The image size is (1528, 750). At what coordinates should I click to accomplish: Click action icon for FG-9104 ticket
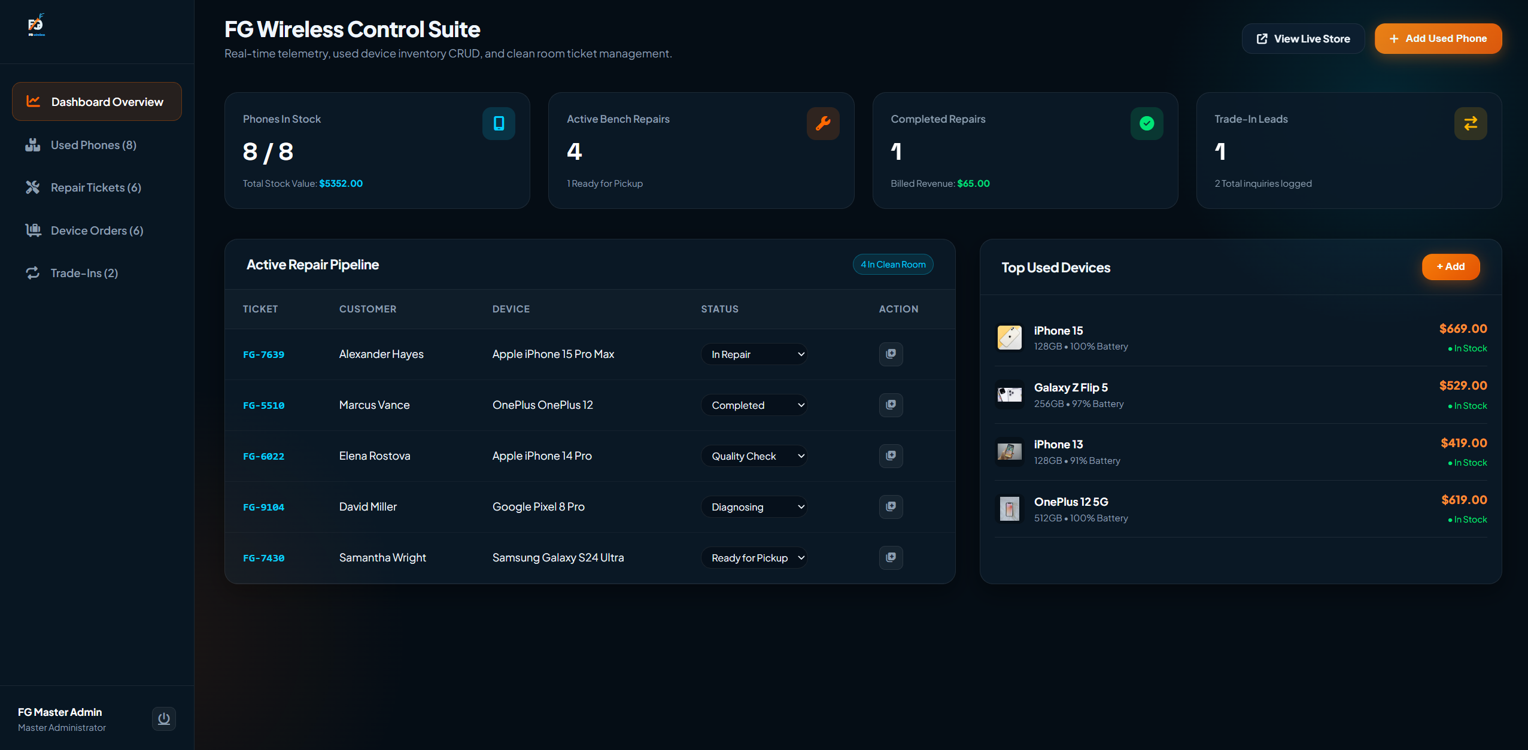coord(891,506)
